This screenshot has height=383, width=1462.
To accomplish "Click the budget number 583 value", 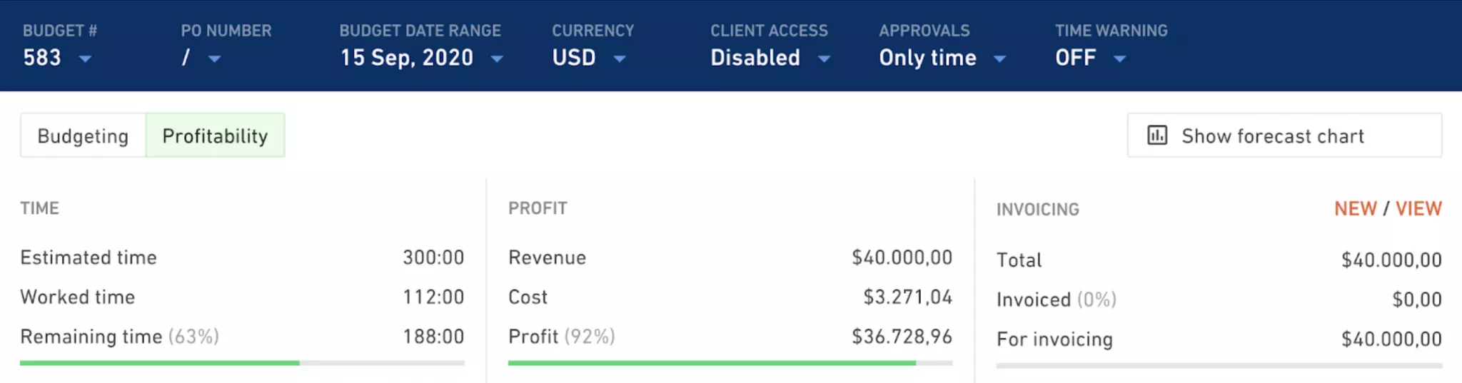I will tap(42, 58).
